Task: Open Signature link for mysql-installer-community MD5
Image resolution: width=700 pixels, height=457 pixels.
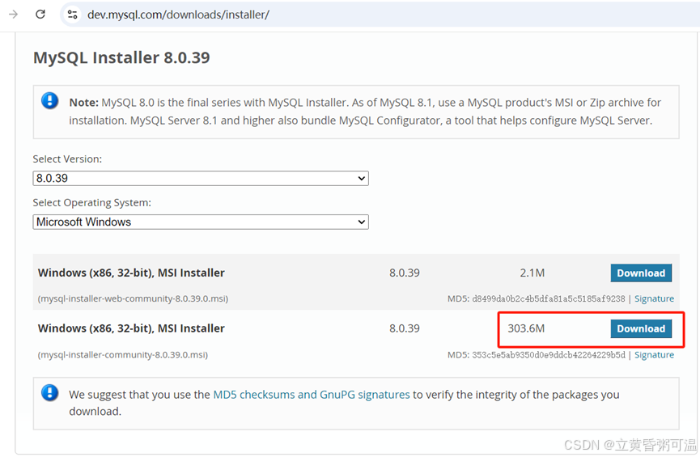Action: click(654, 355)
